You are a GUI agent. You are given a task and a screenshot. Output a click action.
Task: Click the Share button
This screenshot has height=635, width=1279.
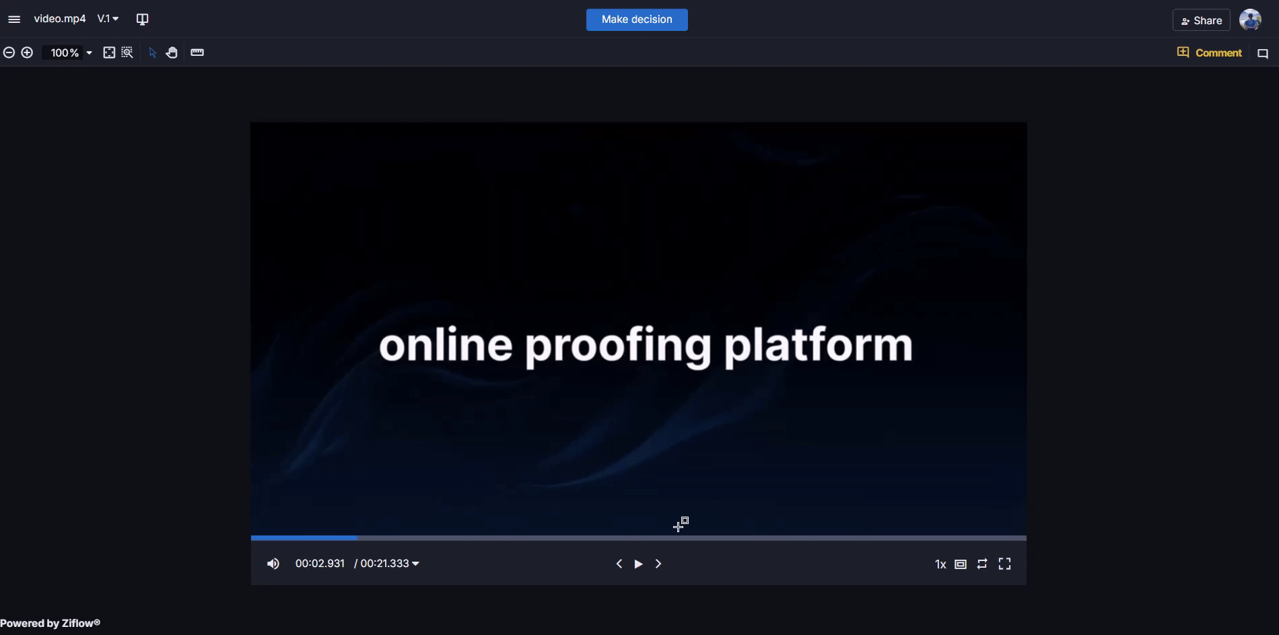[1201, 20]
